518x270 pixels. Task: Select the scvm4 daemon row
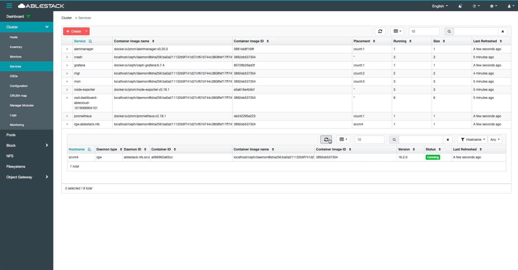[286, 157]
